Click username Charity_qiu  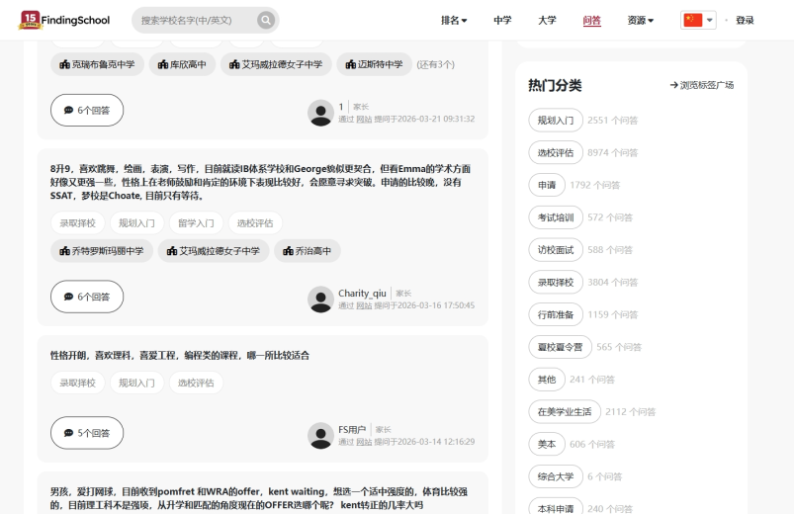(x=362, y=294)
